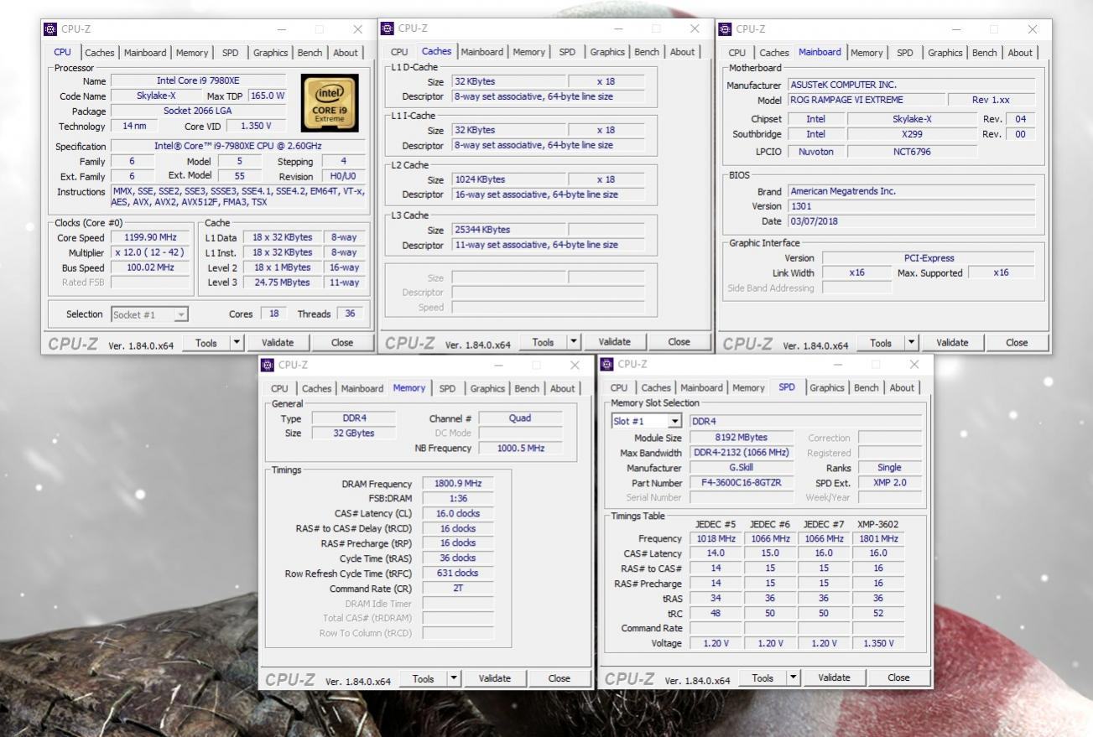The image size is (1093, 737).
Task: Click the CPU-Z app icon in the CPU window title bar
Action: click(x=50, y=29)
